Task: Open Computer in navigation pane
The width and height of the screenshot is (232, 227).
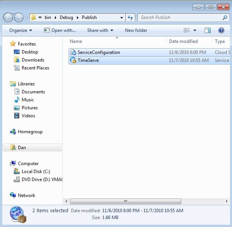Action: pyautogui.click(x=28, y=164)
